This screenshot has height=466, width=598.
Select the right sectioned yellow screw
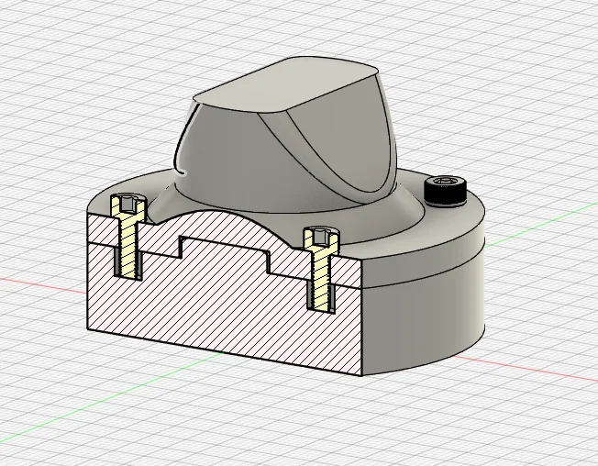coord(322,269)
